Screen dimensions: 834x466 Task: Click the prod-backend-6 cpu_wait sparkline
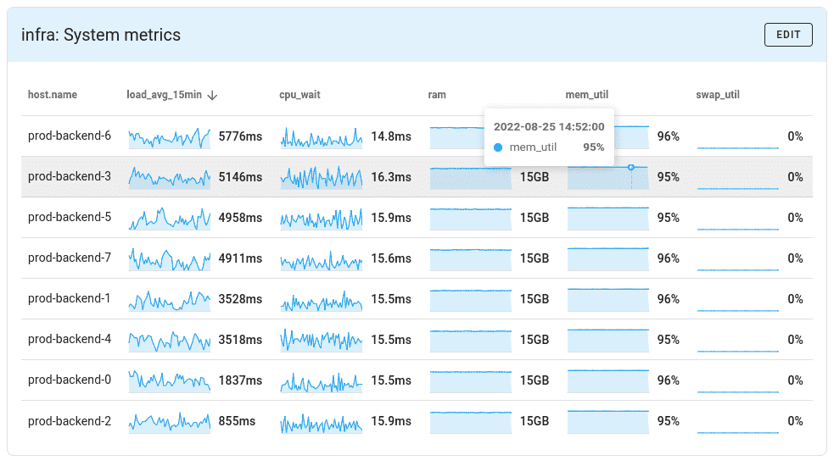321,136
